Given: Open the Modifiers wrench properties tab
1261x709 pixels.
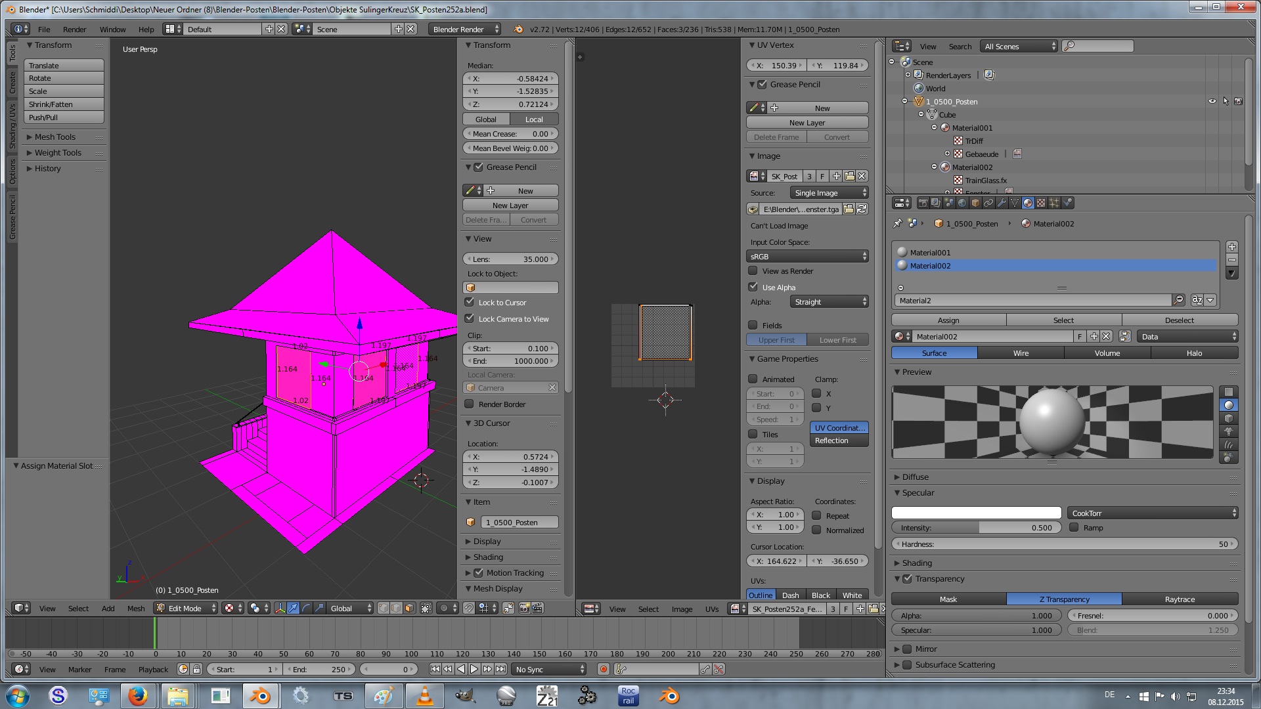Looking at the screenshot, I should pos(1002,203).
